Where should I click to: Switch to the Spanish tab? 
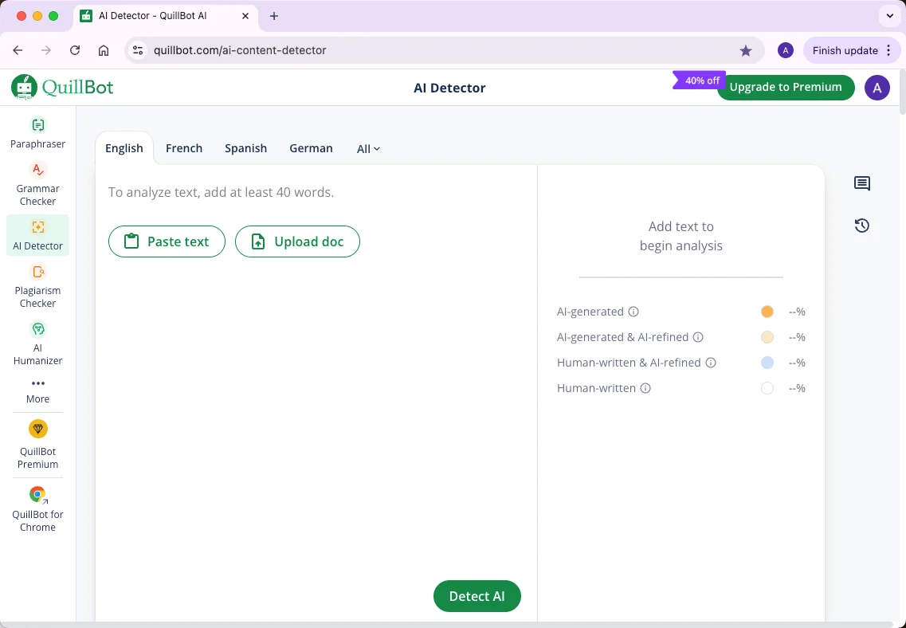point(245,148)
